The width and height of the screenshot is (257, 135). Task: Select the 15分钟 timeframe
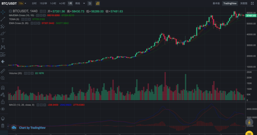point(43,3)
